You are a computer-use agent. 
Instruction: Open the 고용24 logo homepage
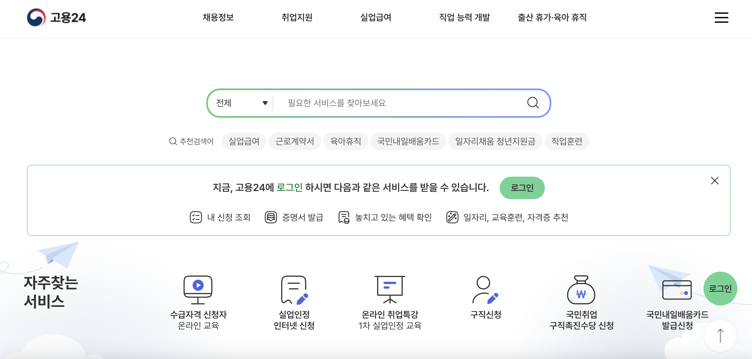[56, 17]
